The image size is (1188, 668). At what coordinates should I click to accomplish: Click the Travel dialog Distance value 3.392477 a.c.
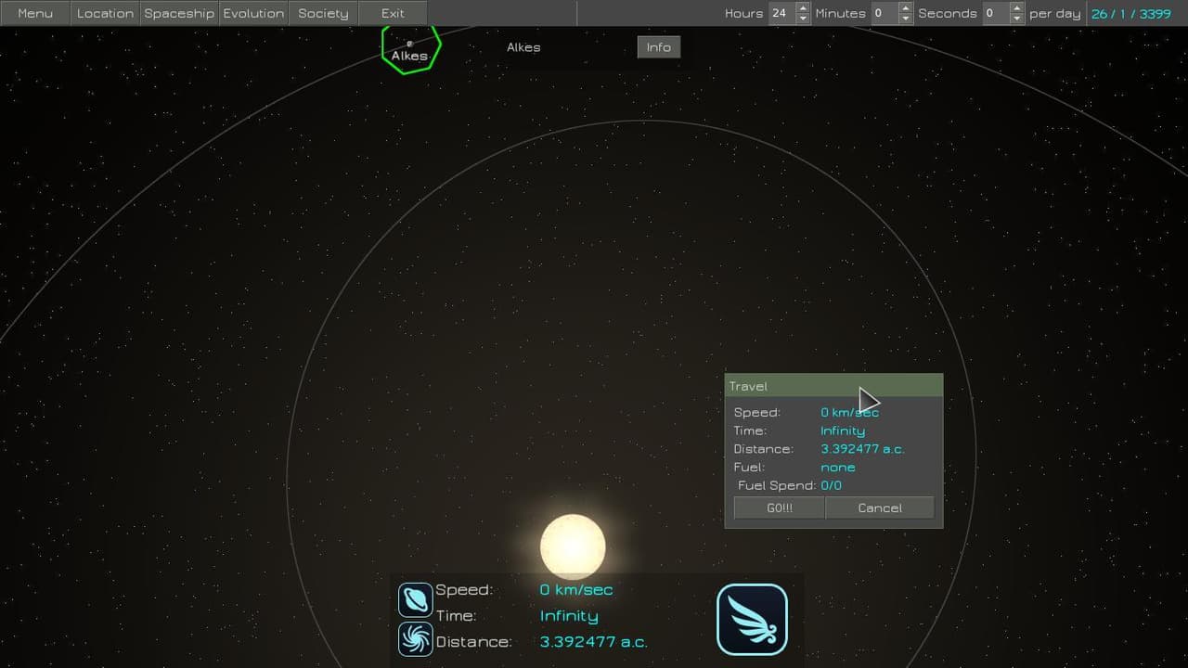point(862,449)
